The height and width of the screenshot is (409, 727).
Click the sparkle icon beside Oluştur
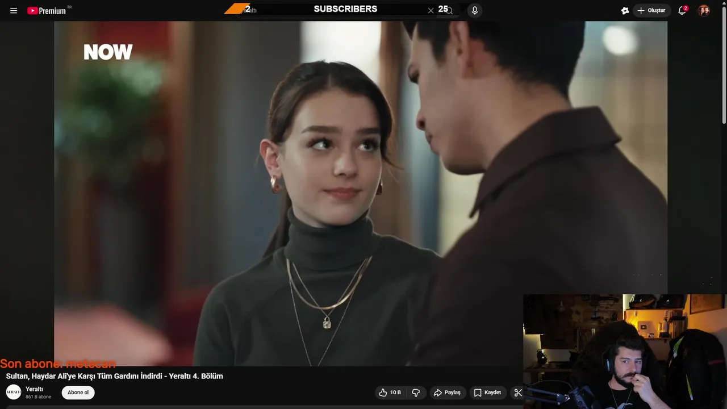click(x=625, y=10)
